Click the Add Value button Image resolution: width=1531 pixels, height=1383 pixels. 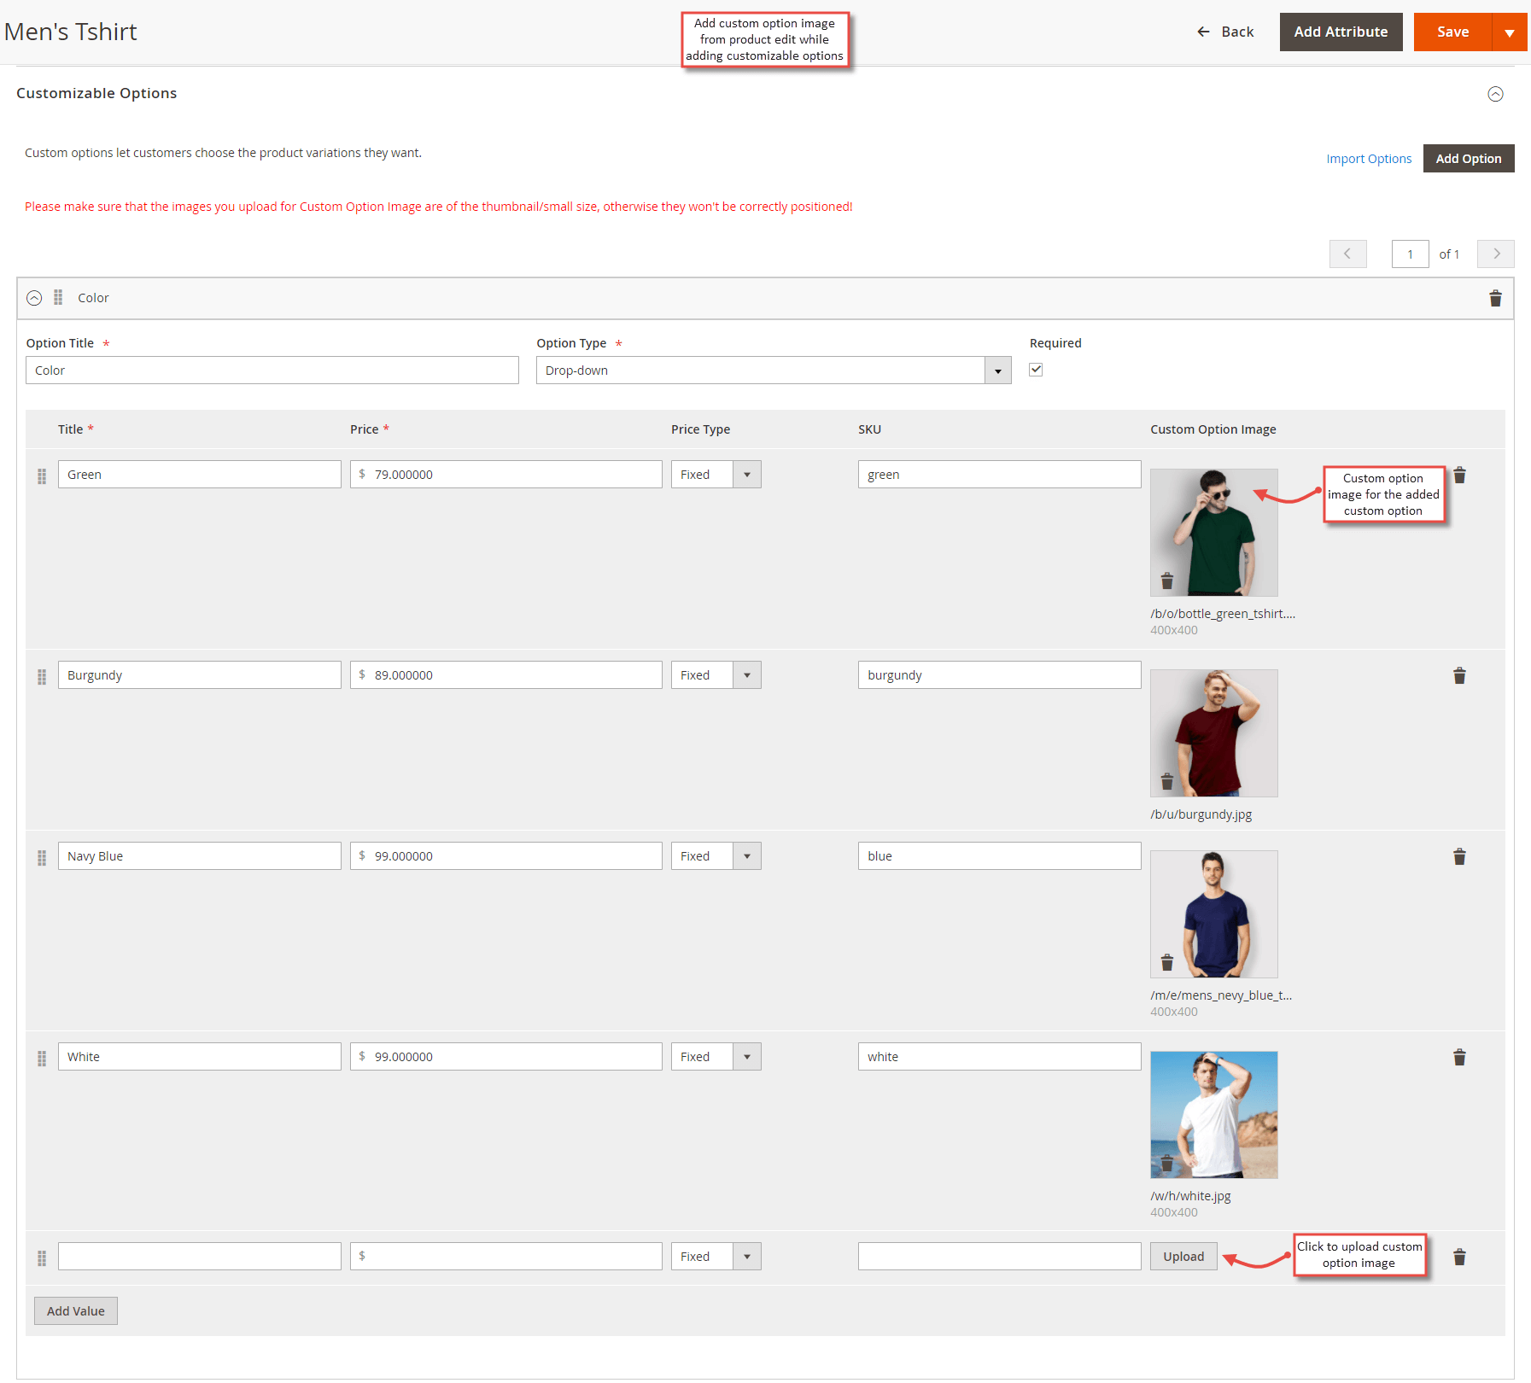pyautogui.click(x=76, y=1311)
